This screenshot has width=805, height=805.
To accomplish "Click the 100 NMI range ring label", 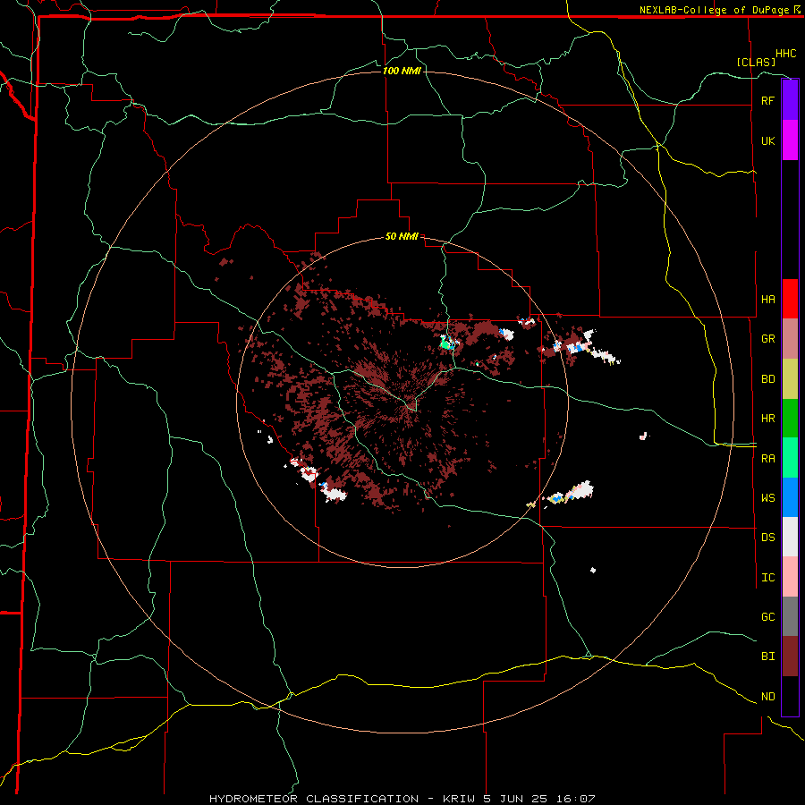I will [x=402, y=71].
